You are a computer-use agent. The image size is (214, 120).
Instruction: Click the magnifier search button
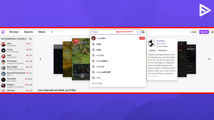pos(143,32)
